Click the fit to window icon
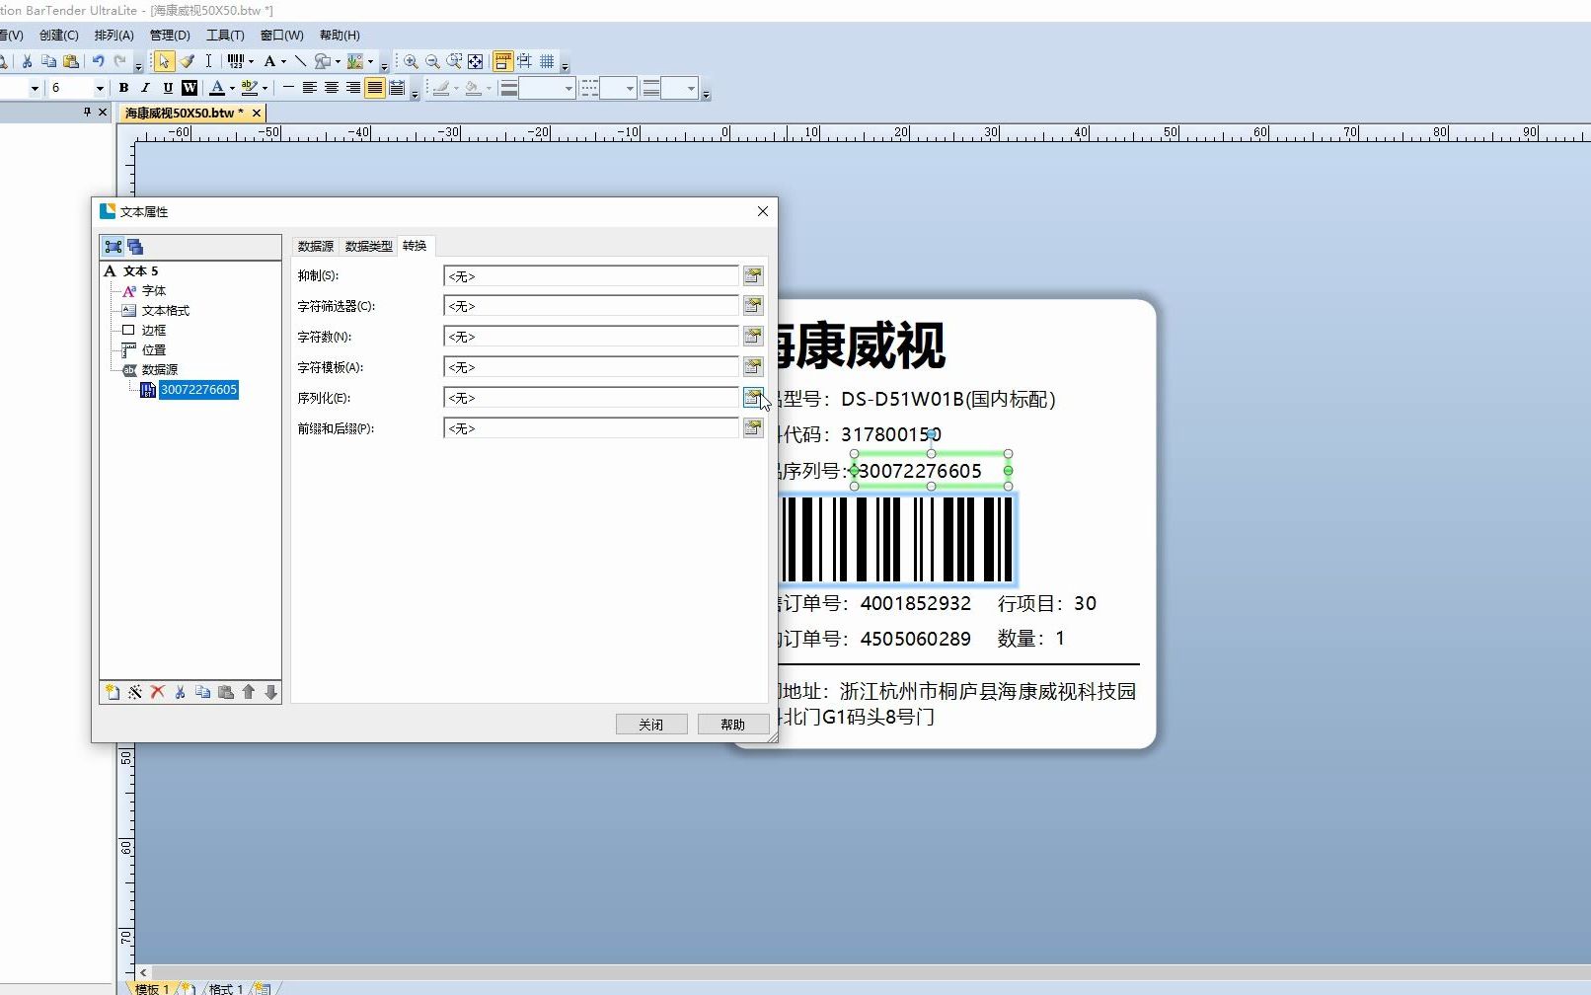The width and height of the screenshot is (1591, 995). [x=476, y=61]
